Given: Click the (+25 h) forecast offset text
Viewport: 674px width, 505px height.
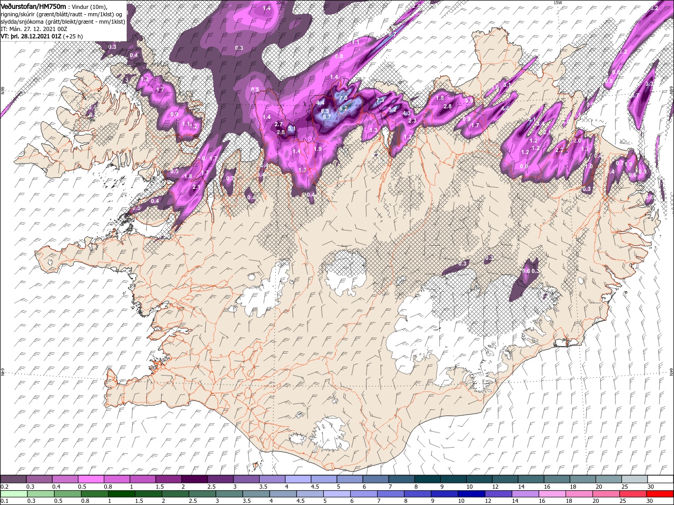Looking at the screenshot, I should 72,36.
